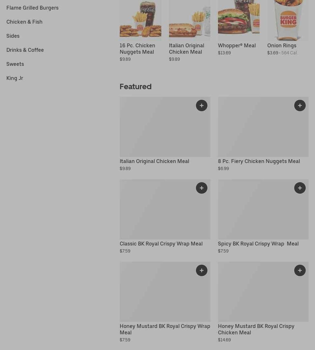The width and height of the screenshot is (315, 350).
Task: Add Honey Mustard BK Royal Crispy Wrap Meal plus icon
Action: pos(201,270)
